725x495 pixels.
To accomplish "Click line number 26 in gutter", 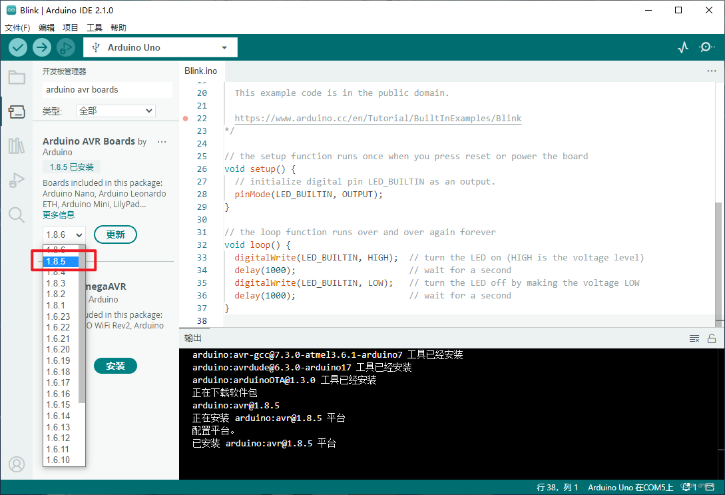I will [202, 169].
